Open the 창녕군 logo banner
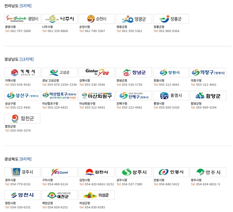This screenshot has width=233, height=212. point(134,73)
